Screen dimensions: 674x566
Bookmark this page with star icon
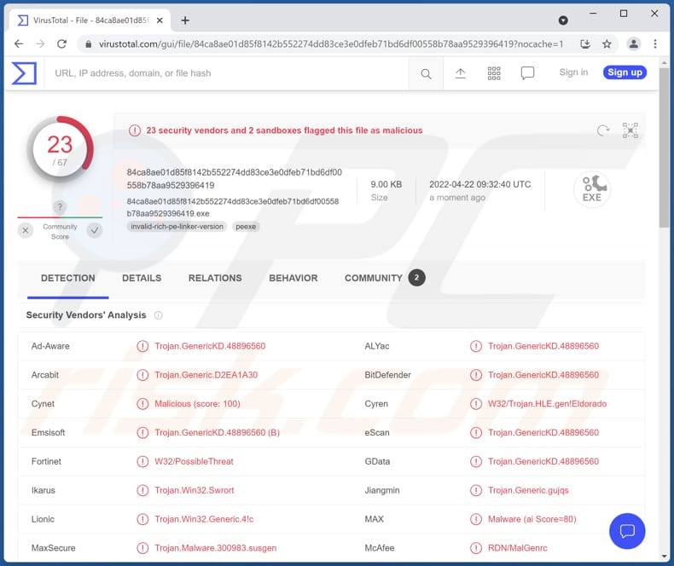607,43
